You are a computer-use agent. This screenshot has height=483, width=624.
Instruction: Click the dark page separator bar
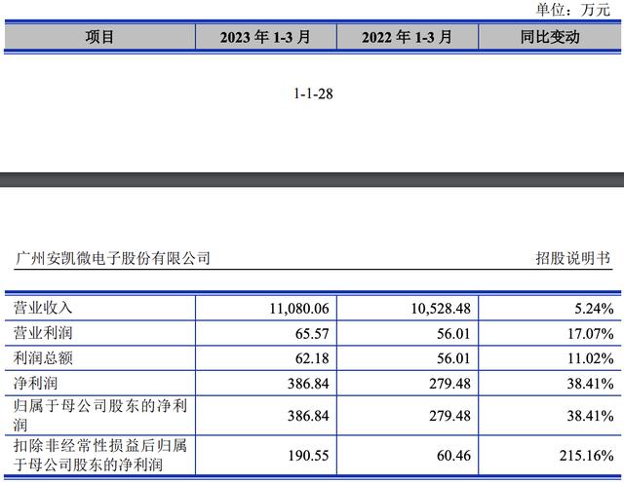(312, 179)
